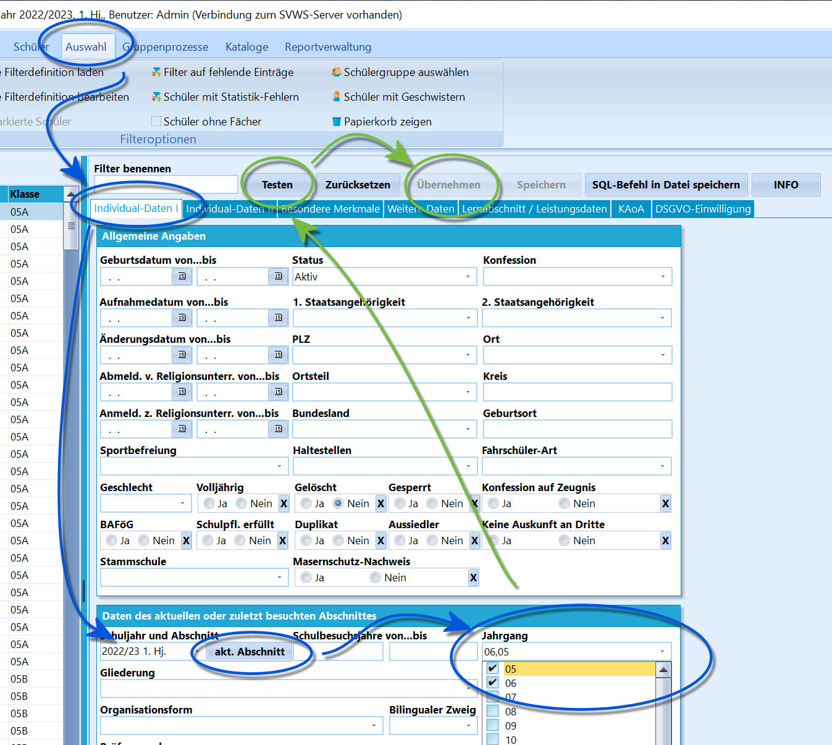Open calendar for Anmeld. z. Religionsunterr. von

[182, 429]
